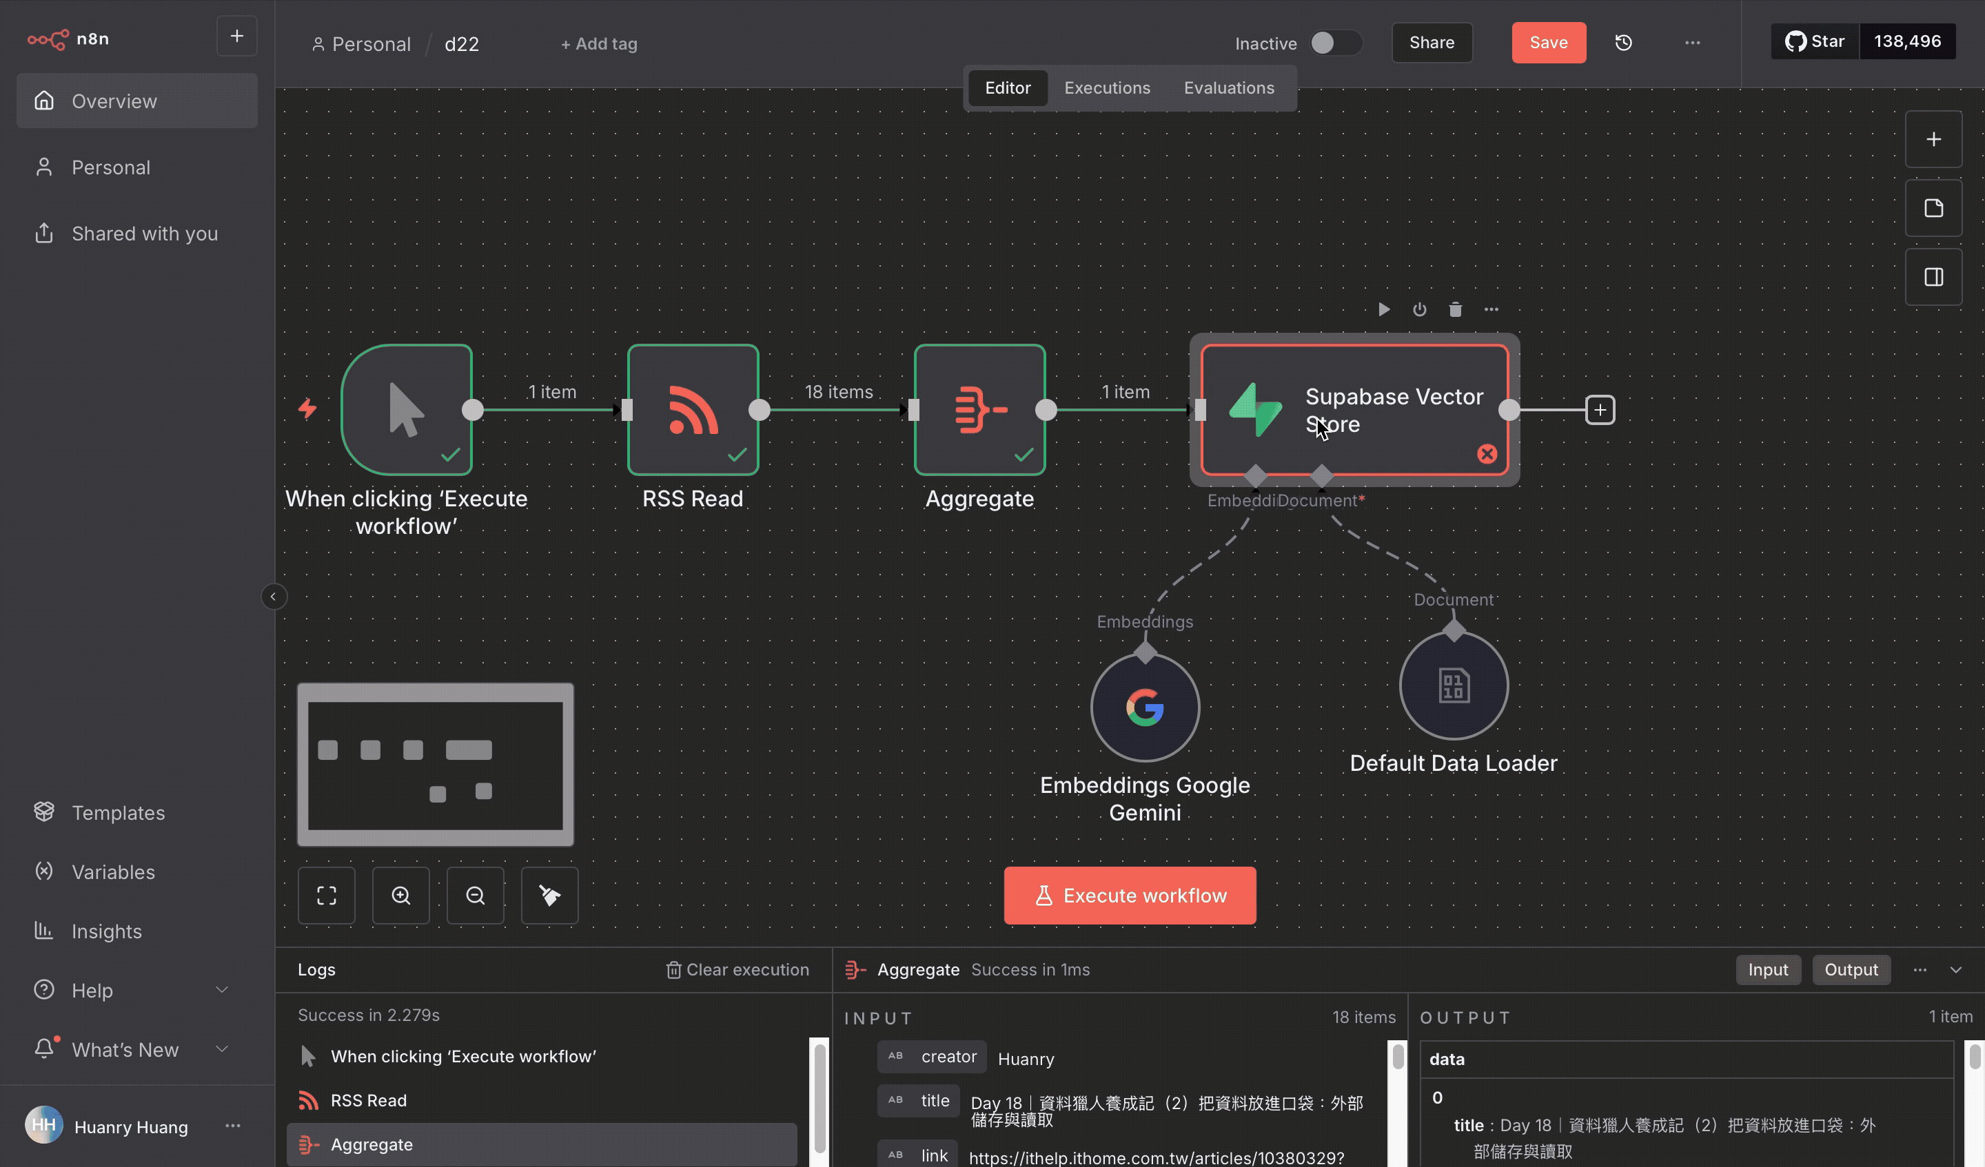Click workflow name d22

pyautogui.click(x=462, y=44)
